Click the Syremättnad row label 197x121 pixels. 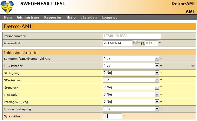click(x=13, y=116)
